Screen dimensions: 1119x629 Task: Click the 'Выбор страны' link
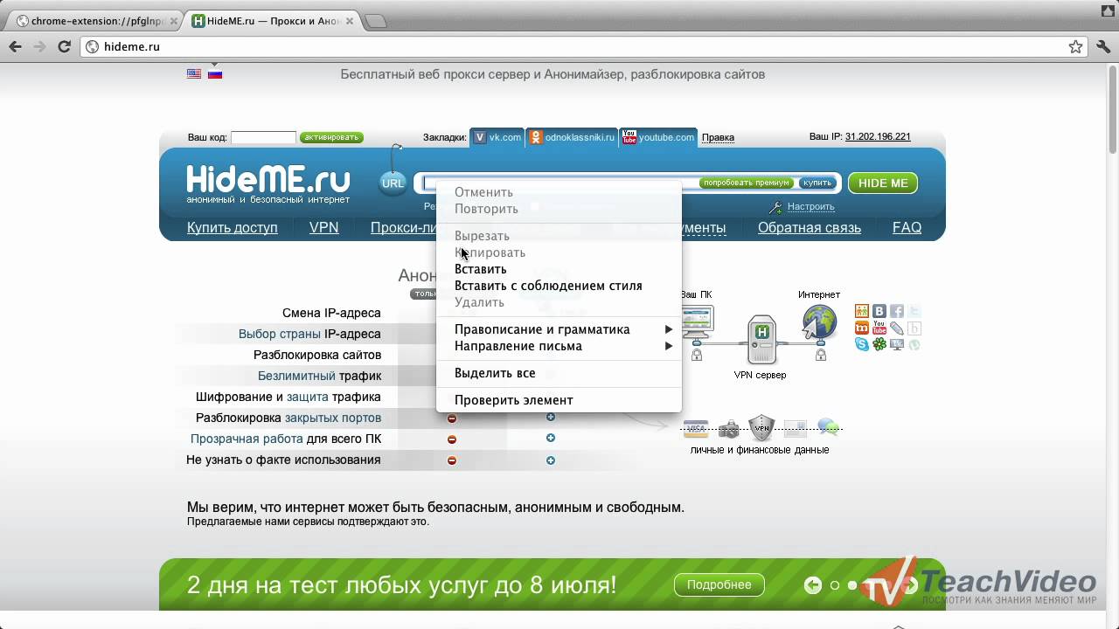280,334
